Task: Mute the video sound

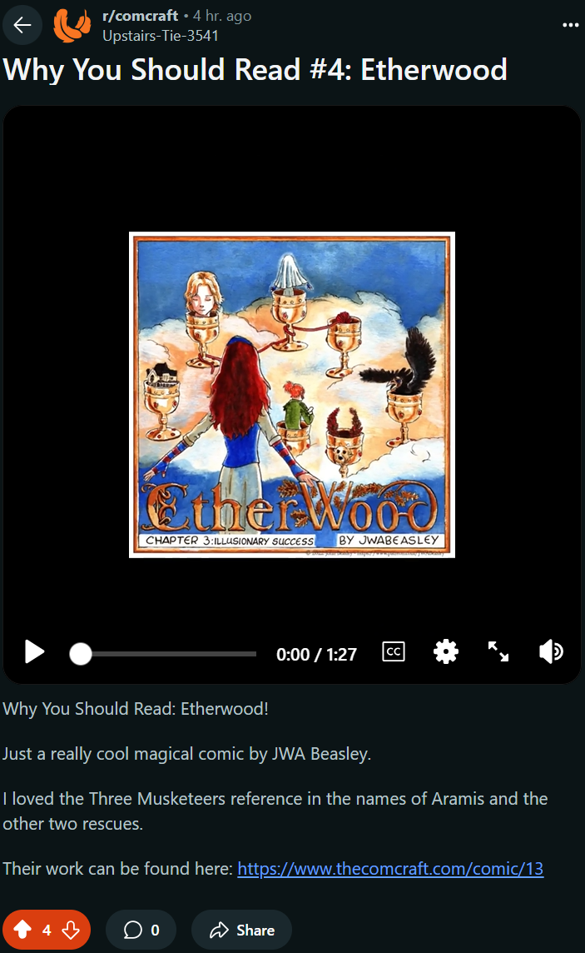Action: [551, 651]
